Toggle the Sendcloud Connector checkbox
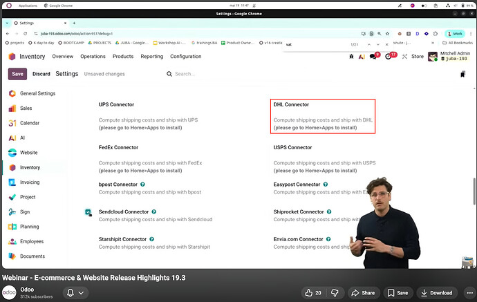 pos(88,212)
